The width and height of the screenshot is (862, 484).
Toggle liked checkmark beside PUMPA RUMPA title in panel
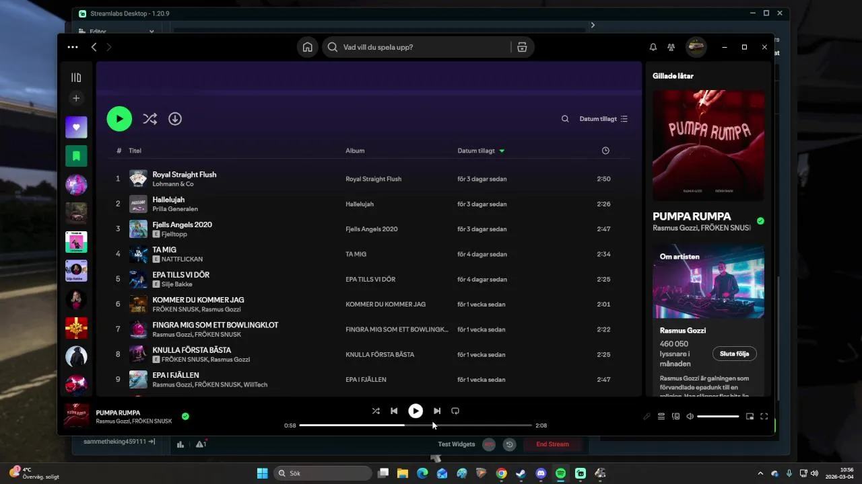point(760,220)
